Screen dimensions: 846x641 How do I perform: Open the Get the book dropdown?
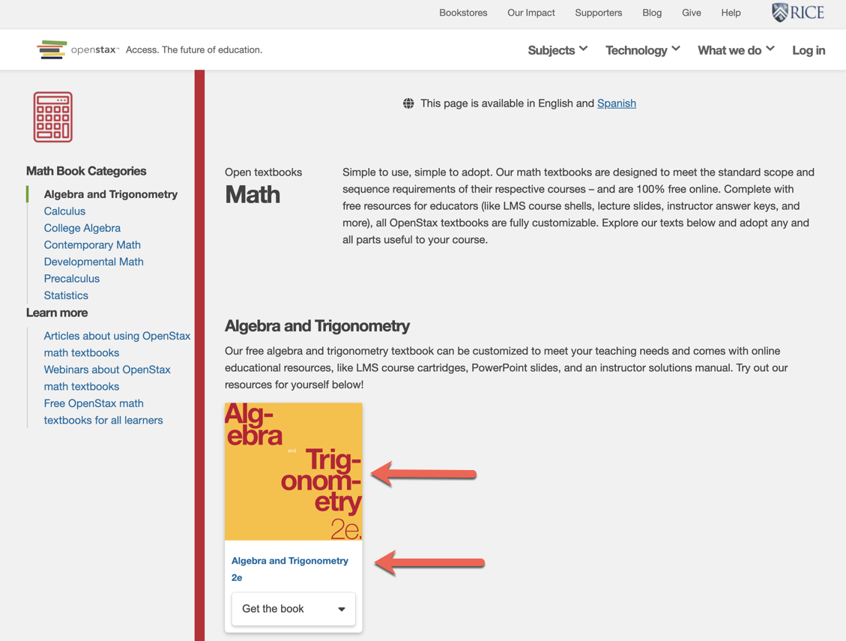pos(293,609)
